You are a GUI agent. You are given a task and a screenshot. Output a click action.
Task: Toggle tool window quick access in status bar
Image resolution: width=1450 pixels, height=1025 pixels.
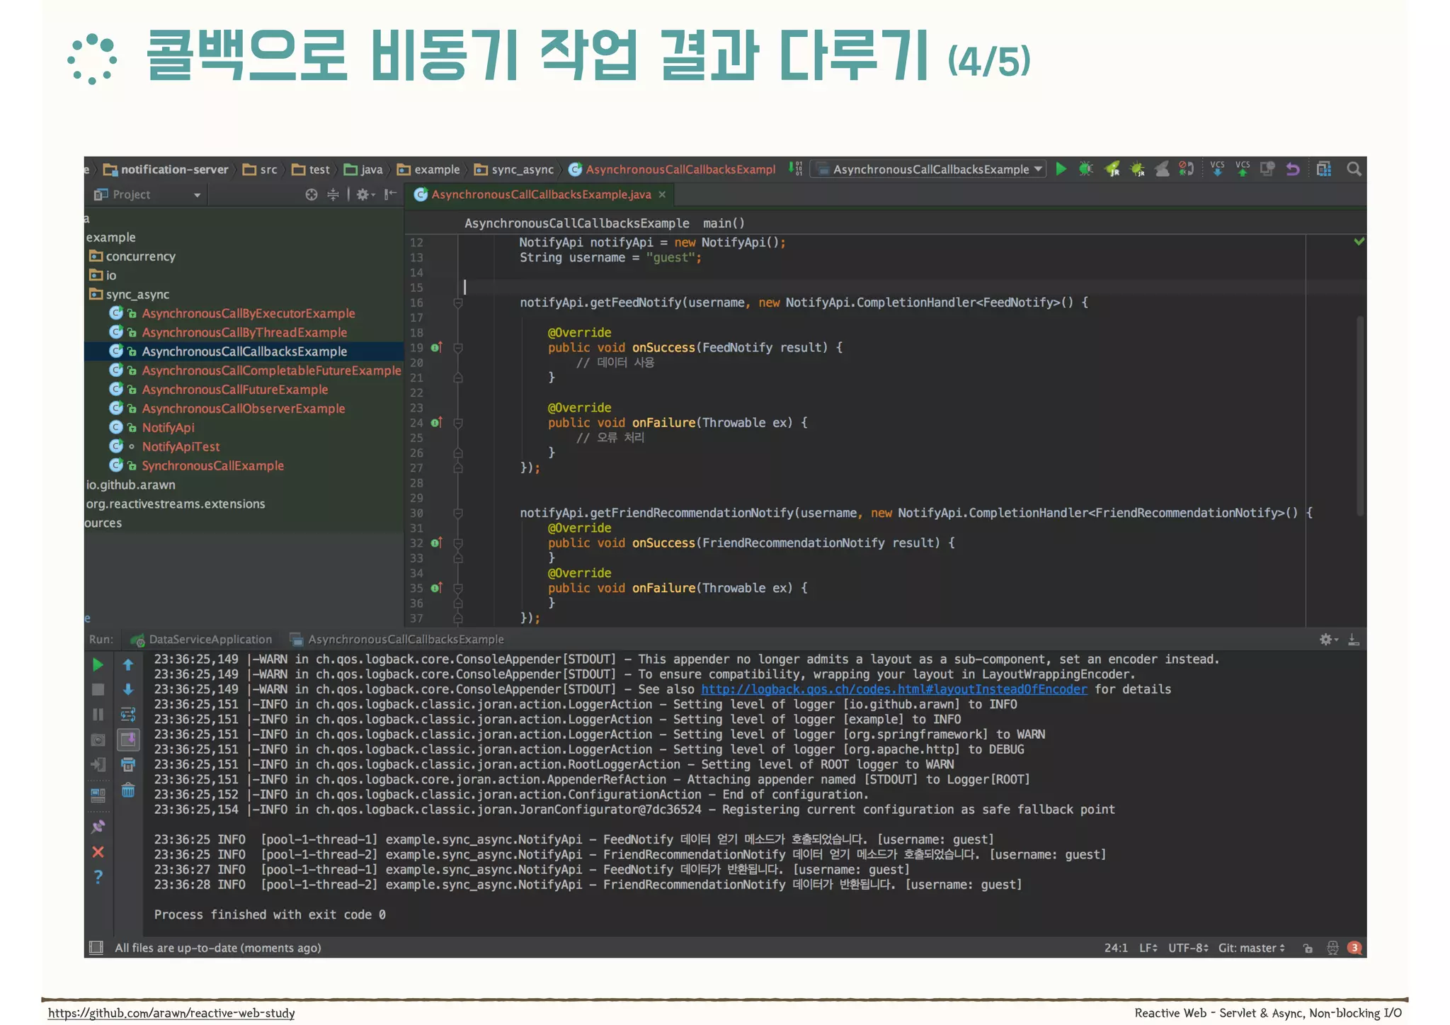click(x=96, y=947)
